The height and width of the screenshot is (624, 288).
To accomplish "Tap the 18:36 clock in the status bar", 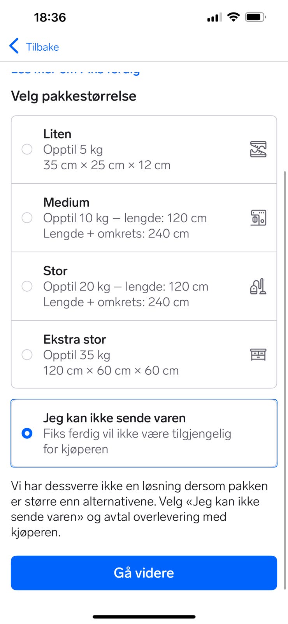I will (50, 18).
